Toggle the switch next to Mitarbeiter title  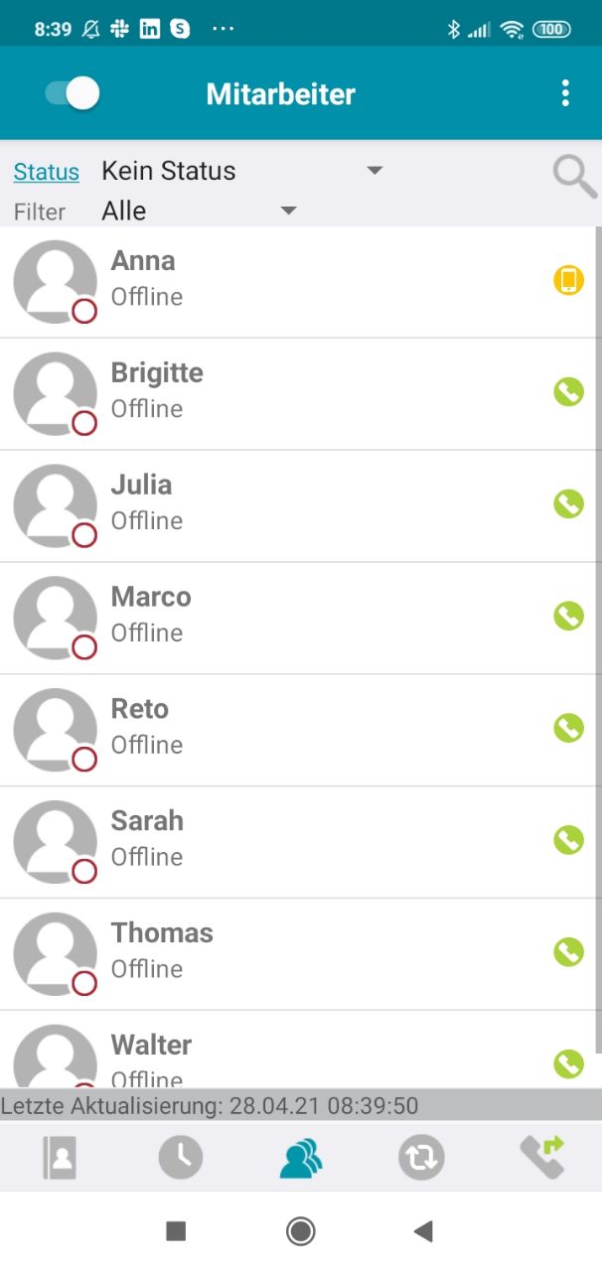coord(73,93)
